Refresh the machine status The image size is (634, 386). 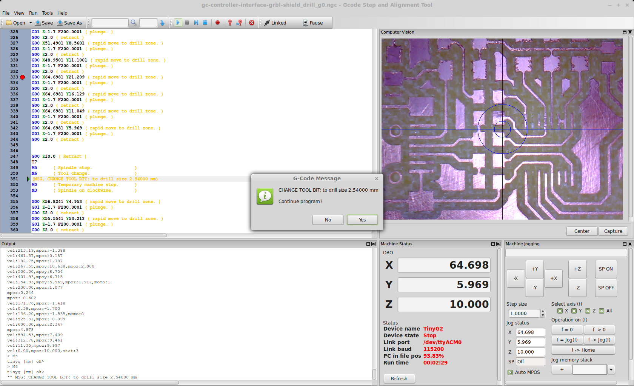399,379
